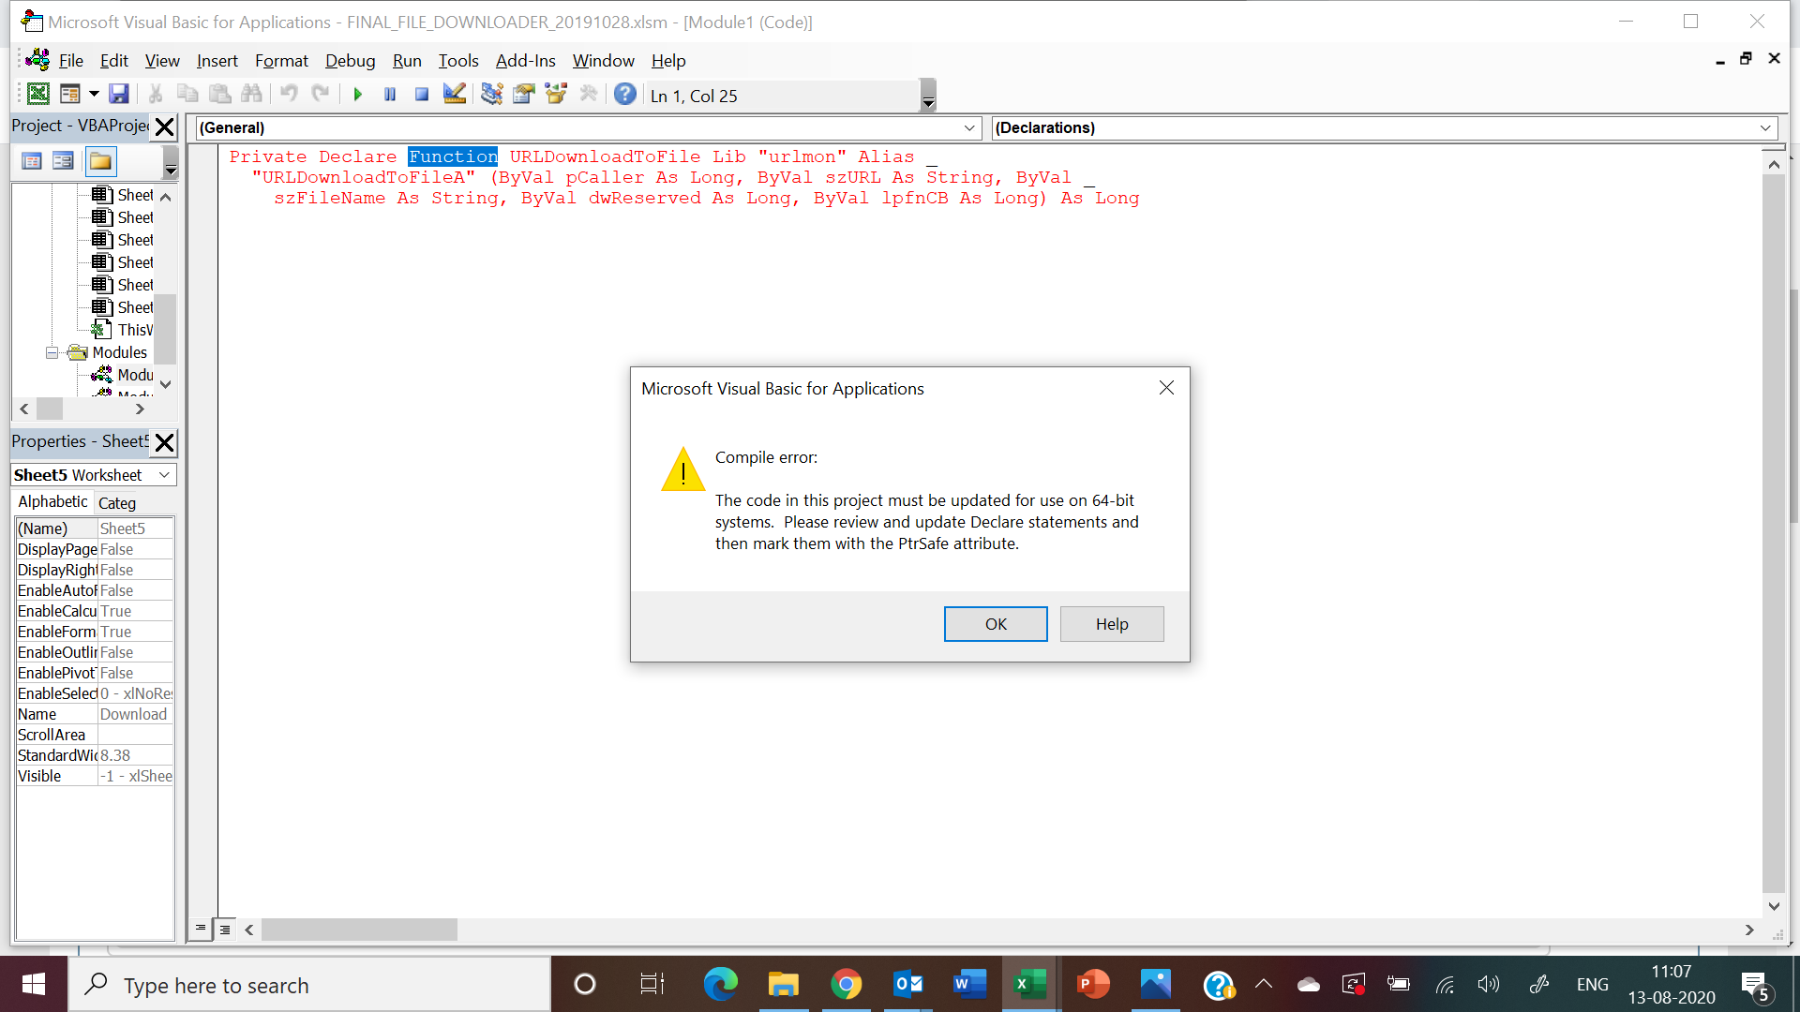
Task: Switch to Full Module View button
Action: [x=225, y=930]
